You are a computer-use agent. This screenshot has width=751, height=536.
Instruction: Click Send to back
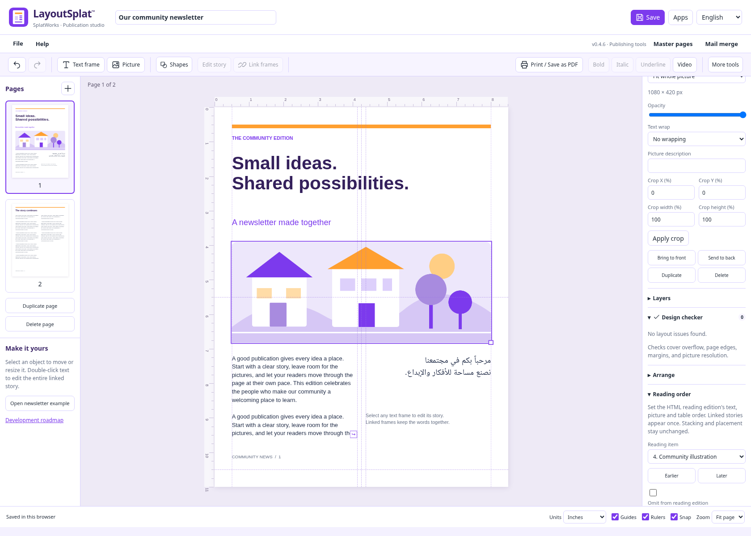pos(721,258)
